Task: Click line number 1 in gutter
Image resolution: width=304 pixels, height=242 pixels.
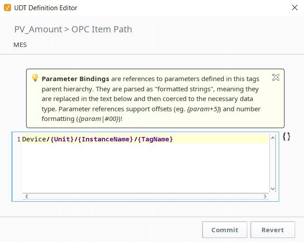Action: [x=19, y=139]
